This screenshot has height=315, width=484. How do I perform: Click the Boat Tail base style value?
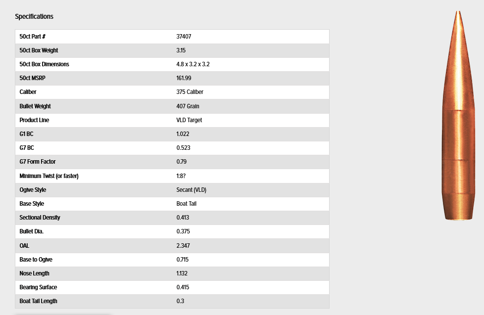pyautogui.click(x=187, y=204)
